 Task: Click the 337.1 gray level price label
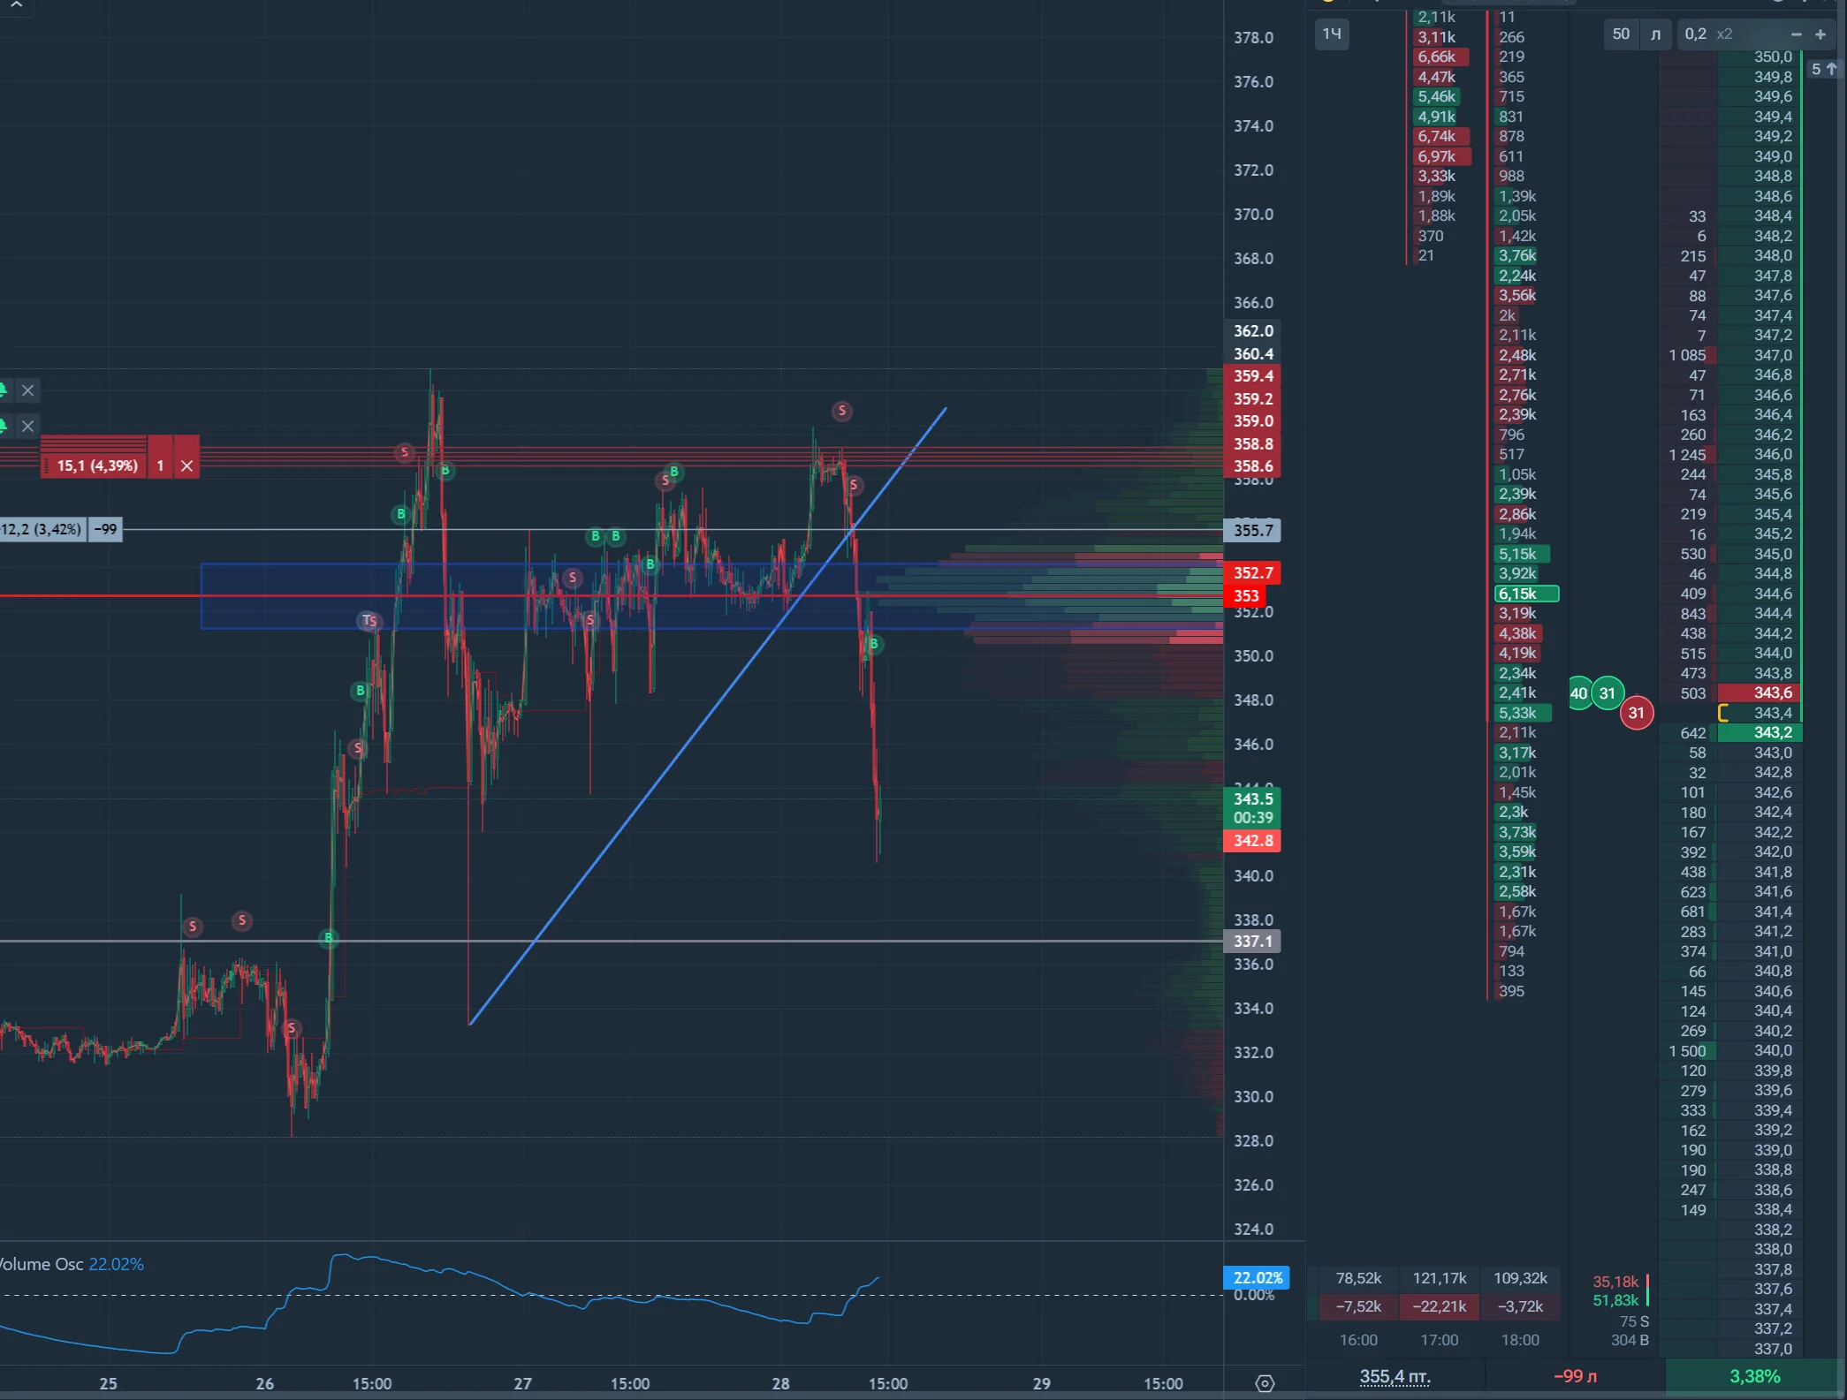click(1252, 942)
